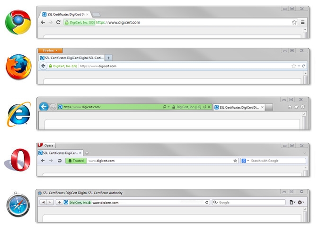Click Safari's add bookmark plus button
The image size is (318, 231).
coord(59,202)
